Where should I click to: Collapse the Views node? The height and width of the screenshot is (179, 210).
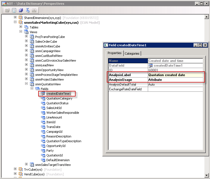coord(21,32)
